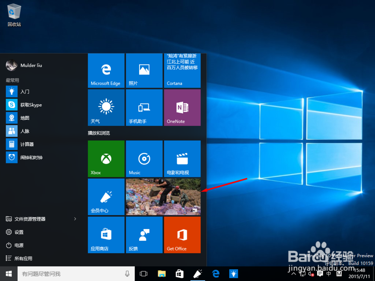This screenshot has height=281, width=375.
Task: Open the 电源 power options
Action: (x=15, y=245)
